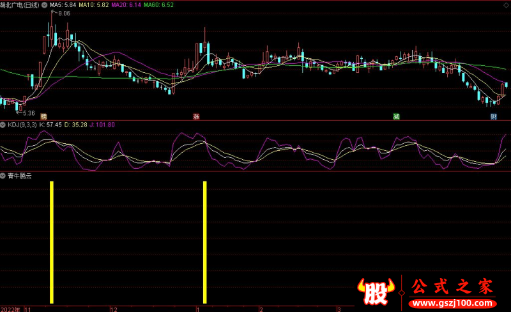
Task: Select the MA5: 5.84 label
Action: (x=63, y=5)
